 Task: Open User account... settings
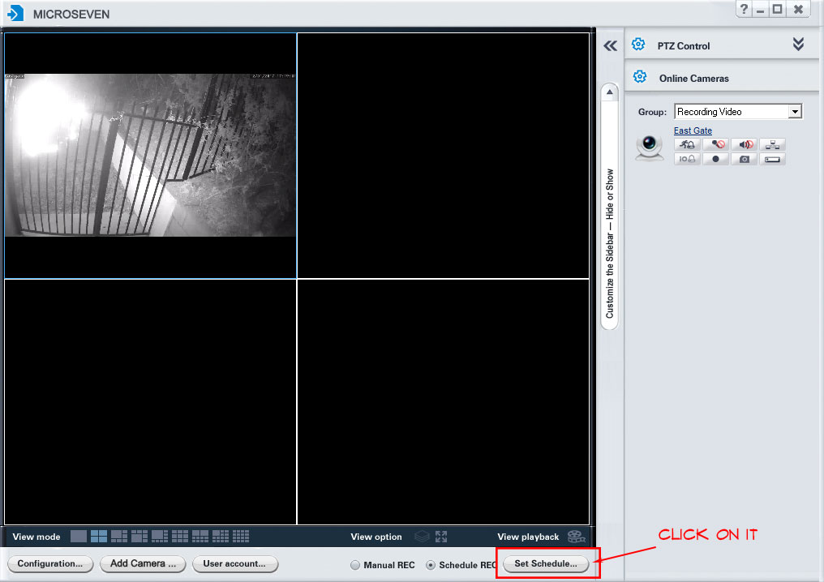(x=235, y=563)
